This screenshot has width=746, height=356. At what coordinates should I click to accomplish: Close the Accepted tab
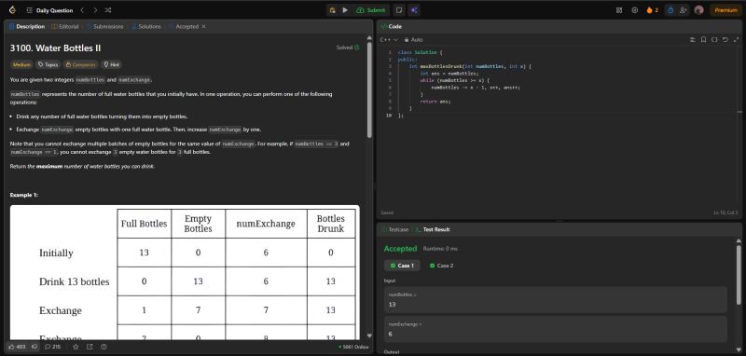pos(203,27)
